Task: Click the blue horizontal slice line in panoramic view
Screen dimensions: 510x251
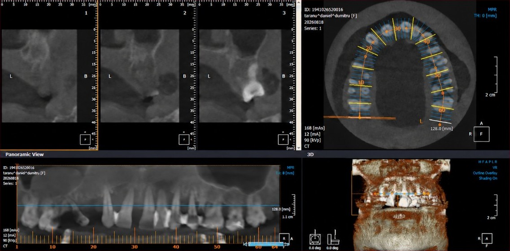Action: coord(148,205)
